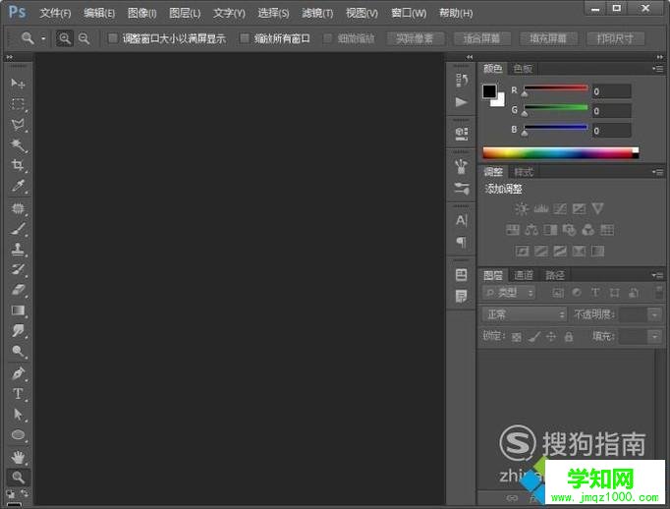Open the Paragraph panel icon
670x509 pixels.
[x=461, y=242]
